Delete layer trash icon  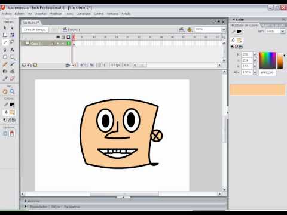(x=67, y=65)
